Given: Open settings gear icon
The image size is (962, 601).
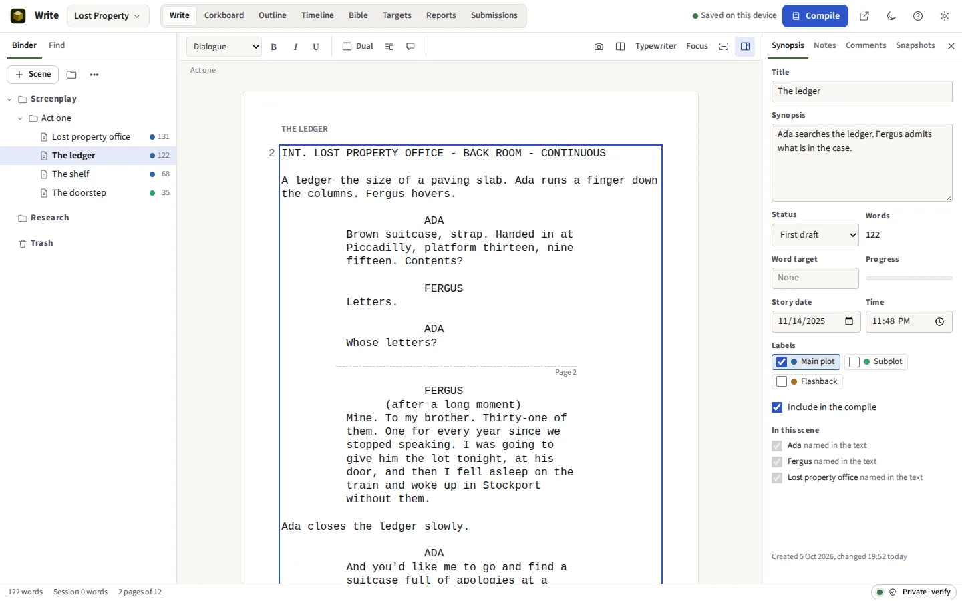Looking at the screenshot, I should pos(945,16).
